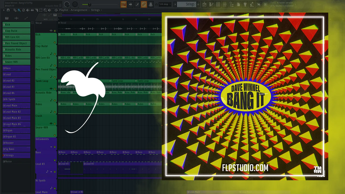This screenshot has width=345, height=194.
Task: Mute the Acoustic Ride track
Action: [55, 100]
